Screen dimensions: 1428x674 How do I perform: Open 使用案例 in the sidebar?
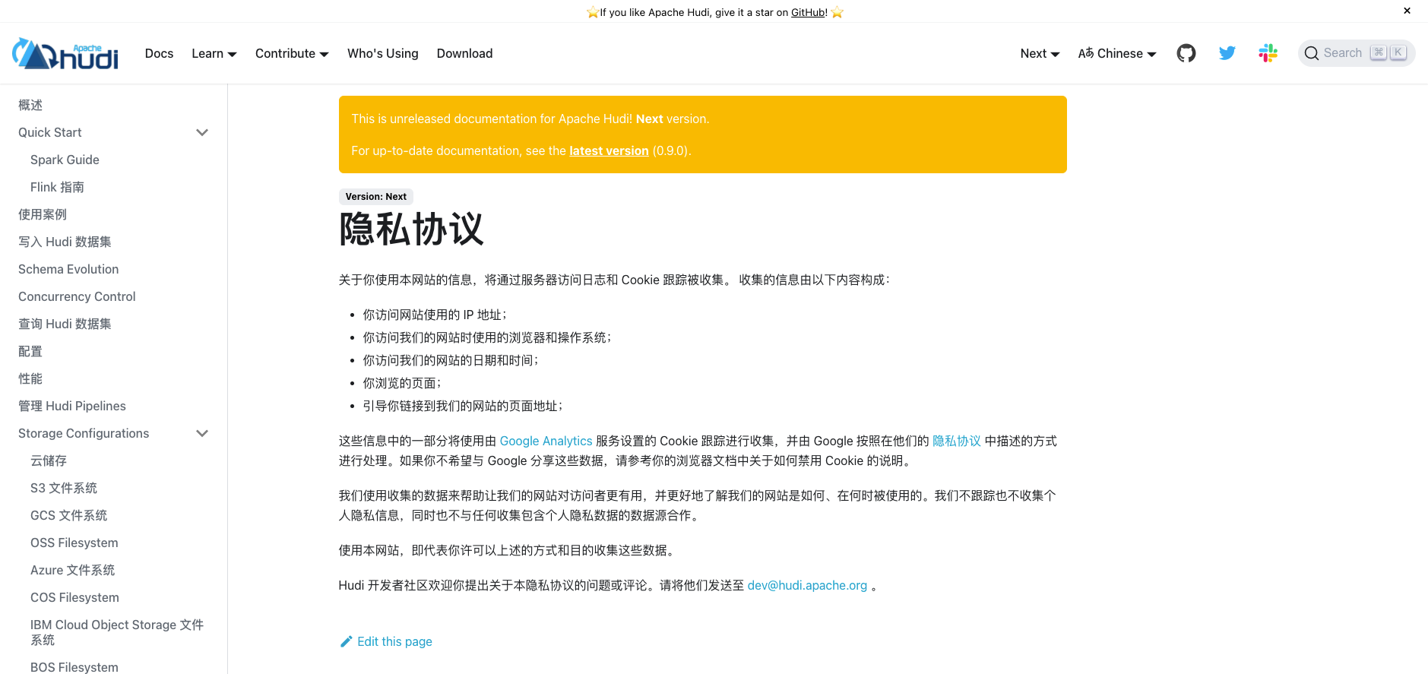[x=43, y=214]
